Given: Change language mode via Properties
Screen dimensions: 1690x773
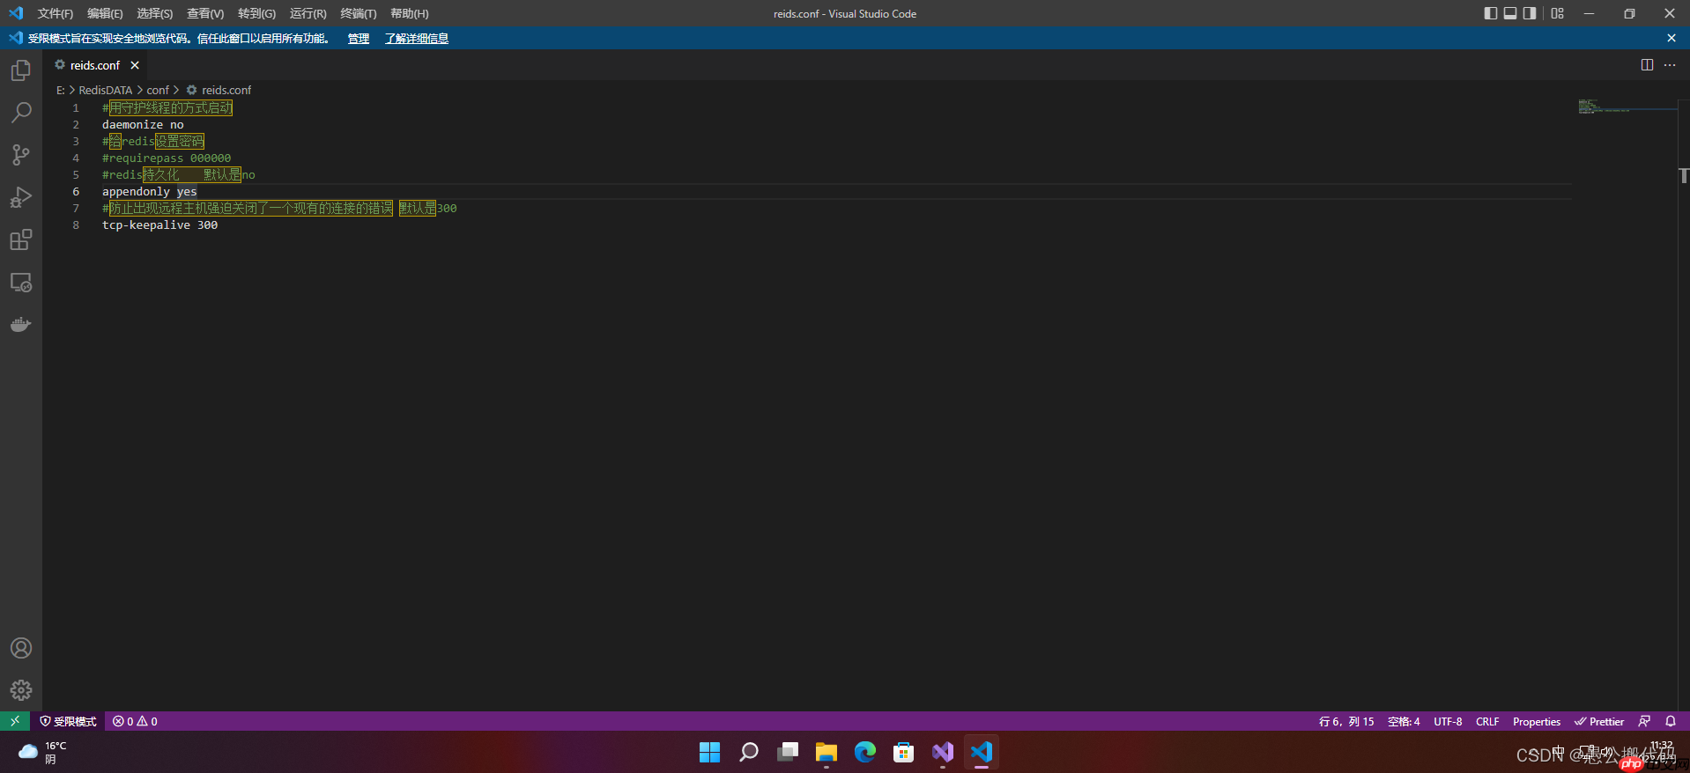Looking at the screenshot, I should pyautogui.click(x=1537, y=721).
